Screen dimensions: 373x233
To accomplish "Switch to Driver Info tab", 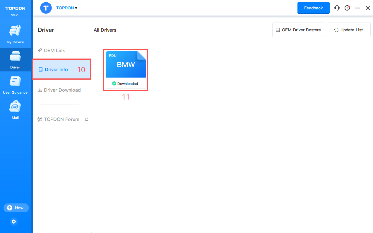I will coord(56,69).
